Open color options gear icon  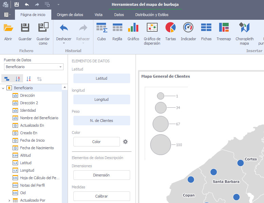pyautogui.click(x=125, y=142)
